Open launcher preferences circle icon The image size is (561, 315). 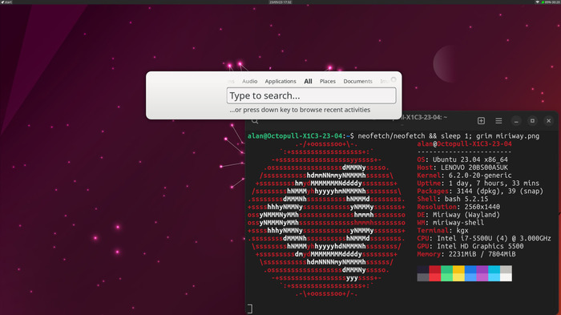click(x=394, y=79)
